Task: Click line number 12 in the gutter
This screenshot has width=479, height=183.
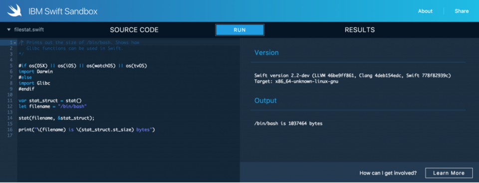Action: tap(10, 106)
